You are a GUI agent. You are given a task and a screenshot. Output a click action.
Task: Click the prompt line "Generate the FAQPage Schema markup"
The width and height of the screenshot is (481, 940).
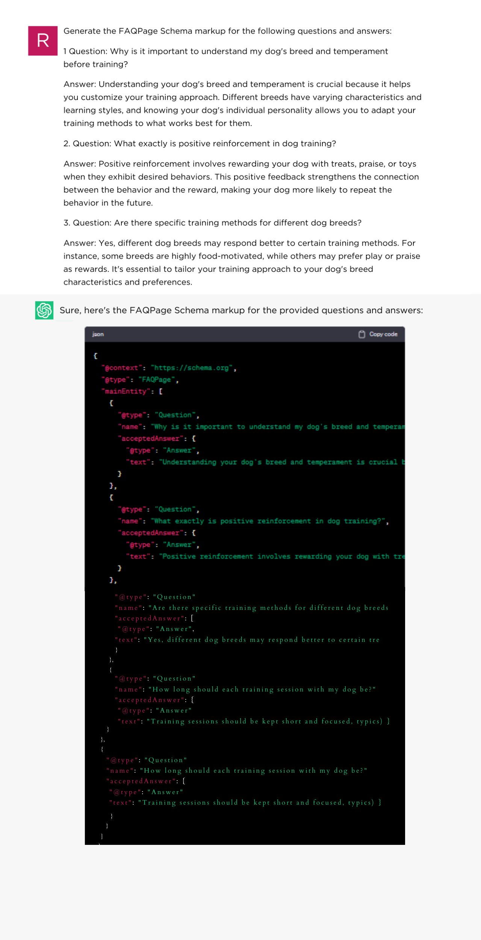tap(227, 31)
